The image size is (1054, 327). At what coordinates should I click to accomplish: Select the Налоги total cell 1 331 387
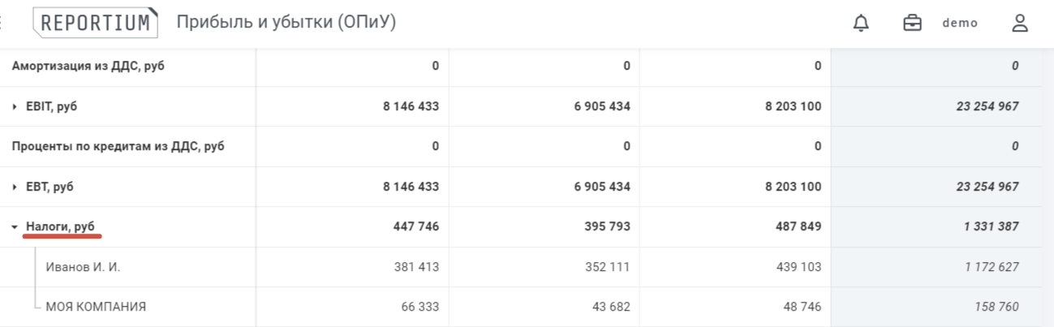click(991, 226)
